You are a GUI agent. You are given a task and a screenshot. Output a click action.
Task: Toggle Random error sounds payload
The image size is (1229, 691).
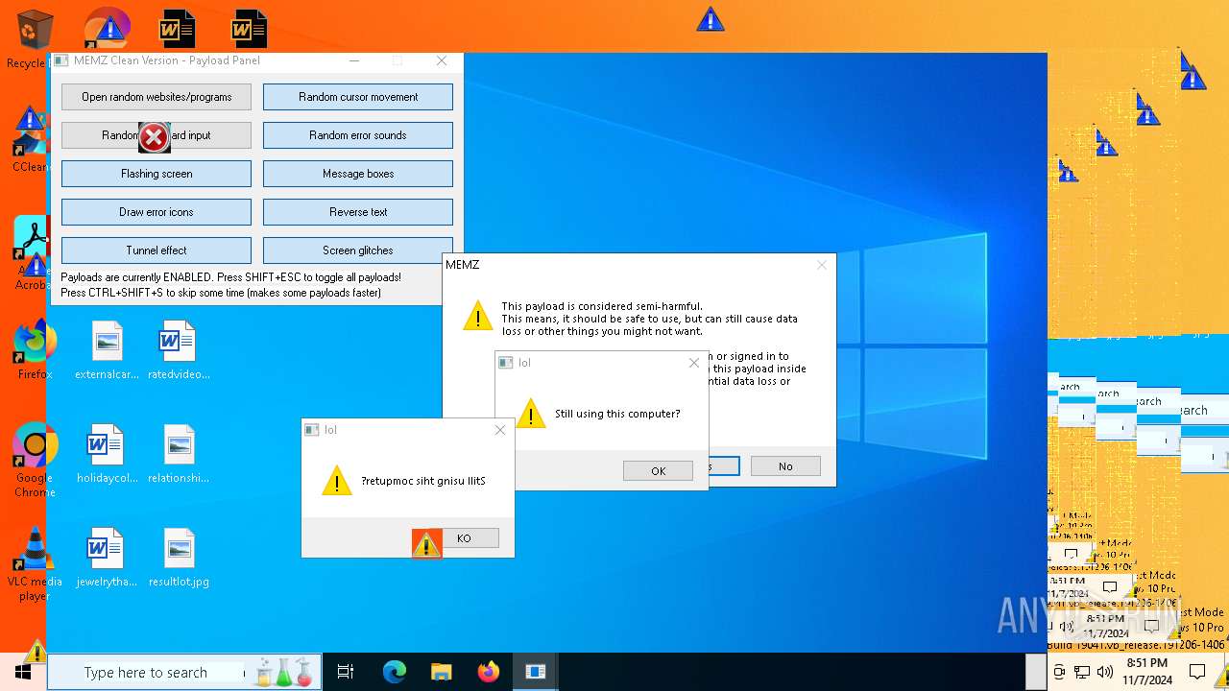coord(358,135)
